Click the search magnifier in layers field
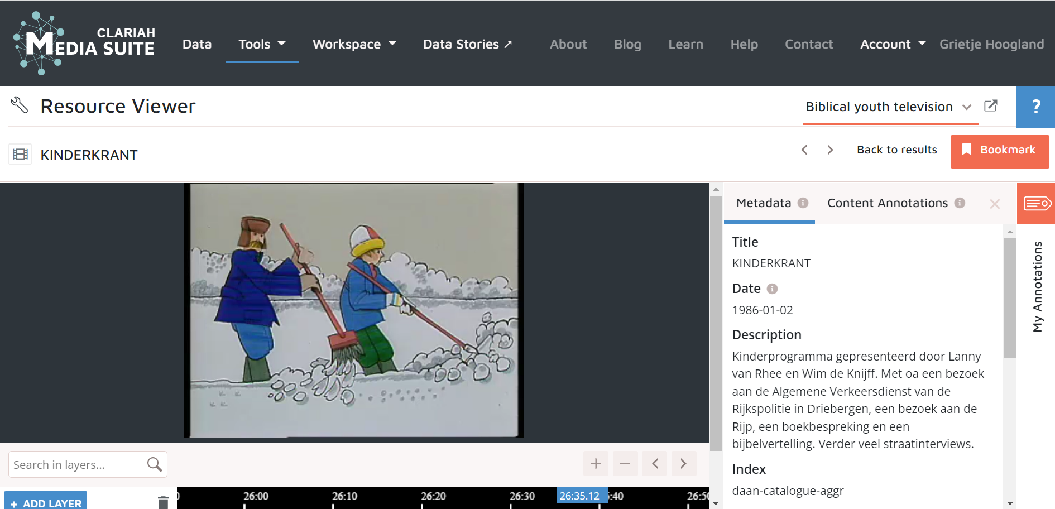This screenshot has height=509, width=1055. [x=155, y=464]
